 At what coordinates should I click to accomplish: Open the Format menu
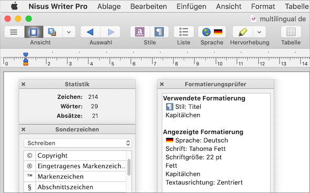[x=263, y=6]
